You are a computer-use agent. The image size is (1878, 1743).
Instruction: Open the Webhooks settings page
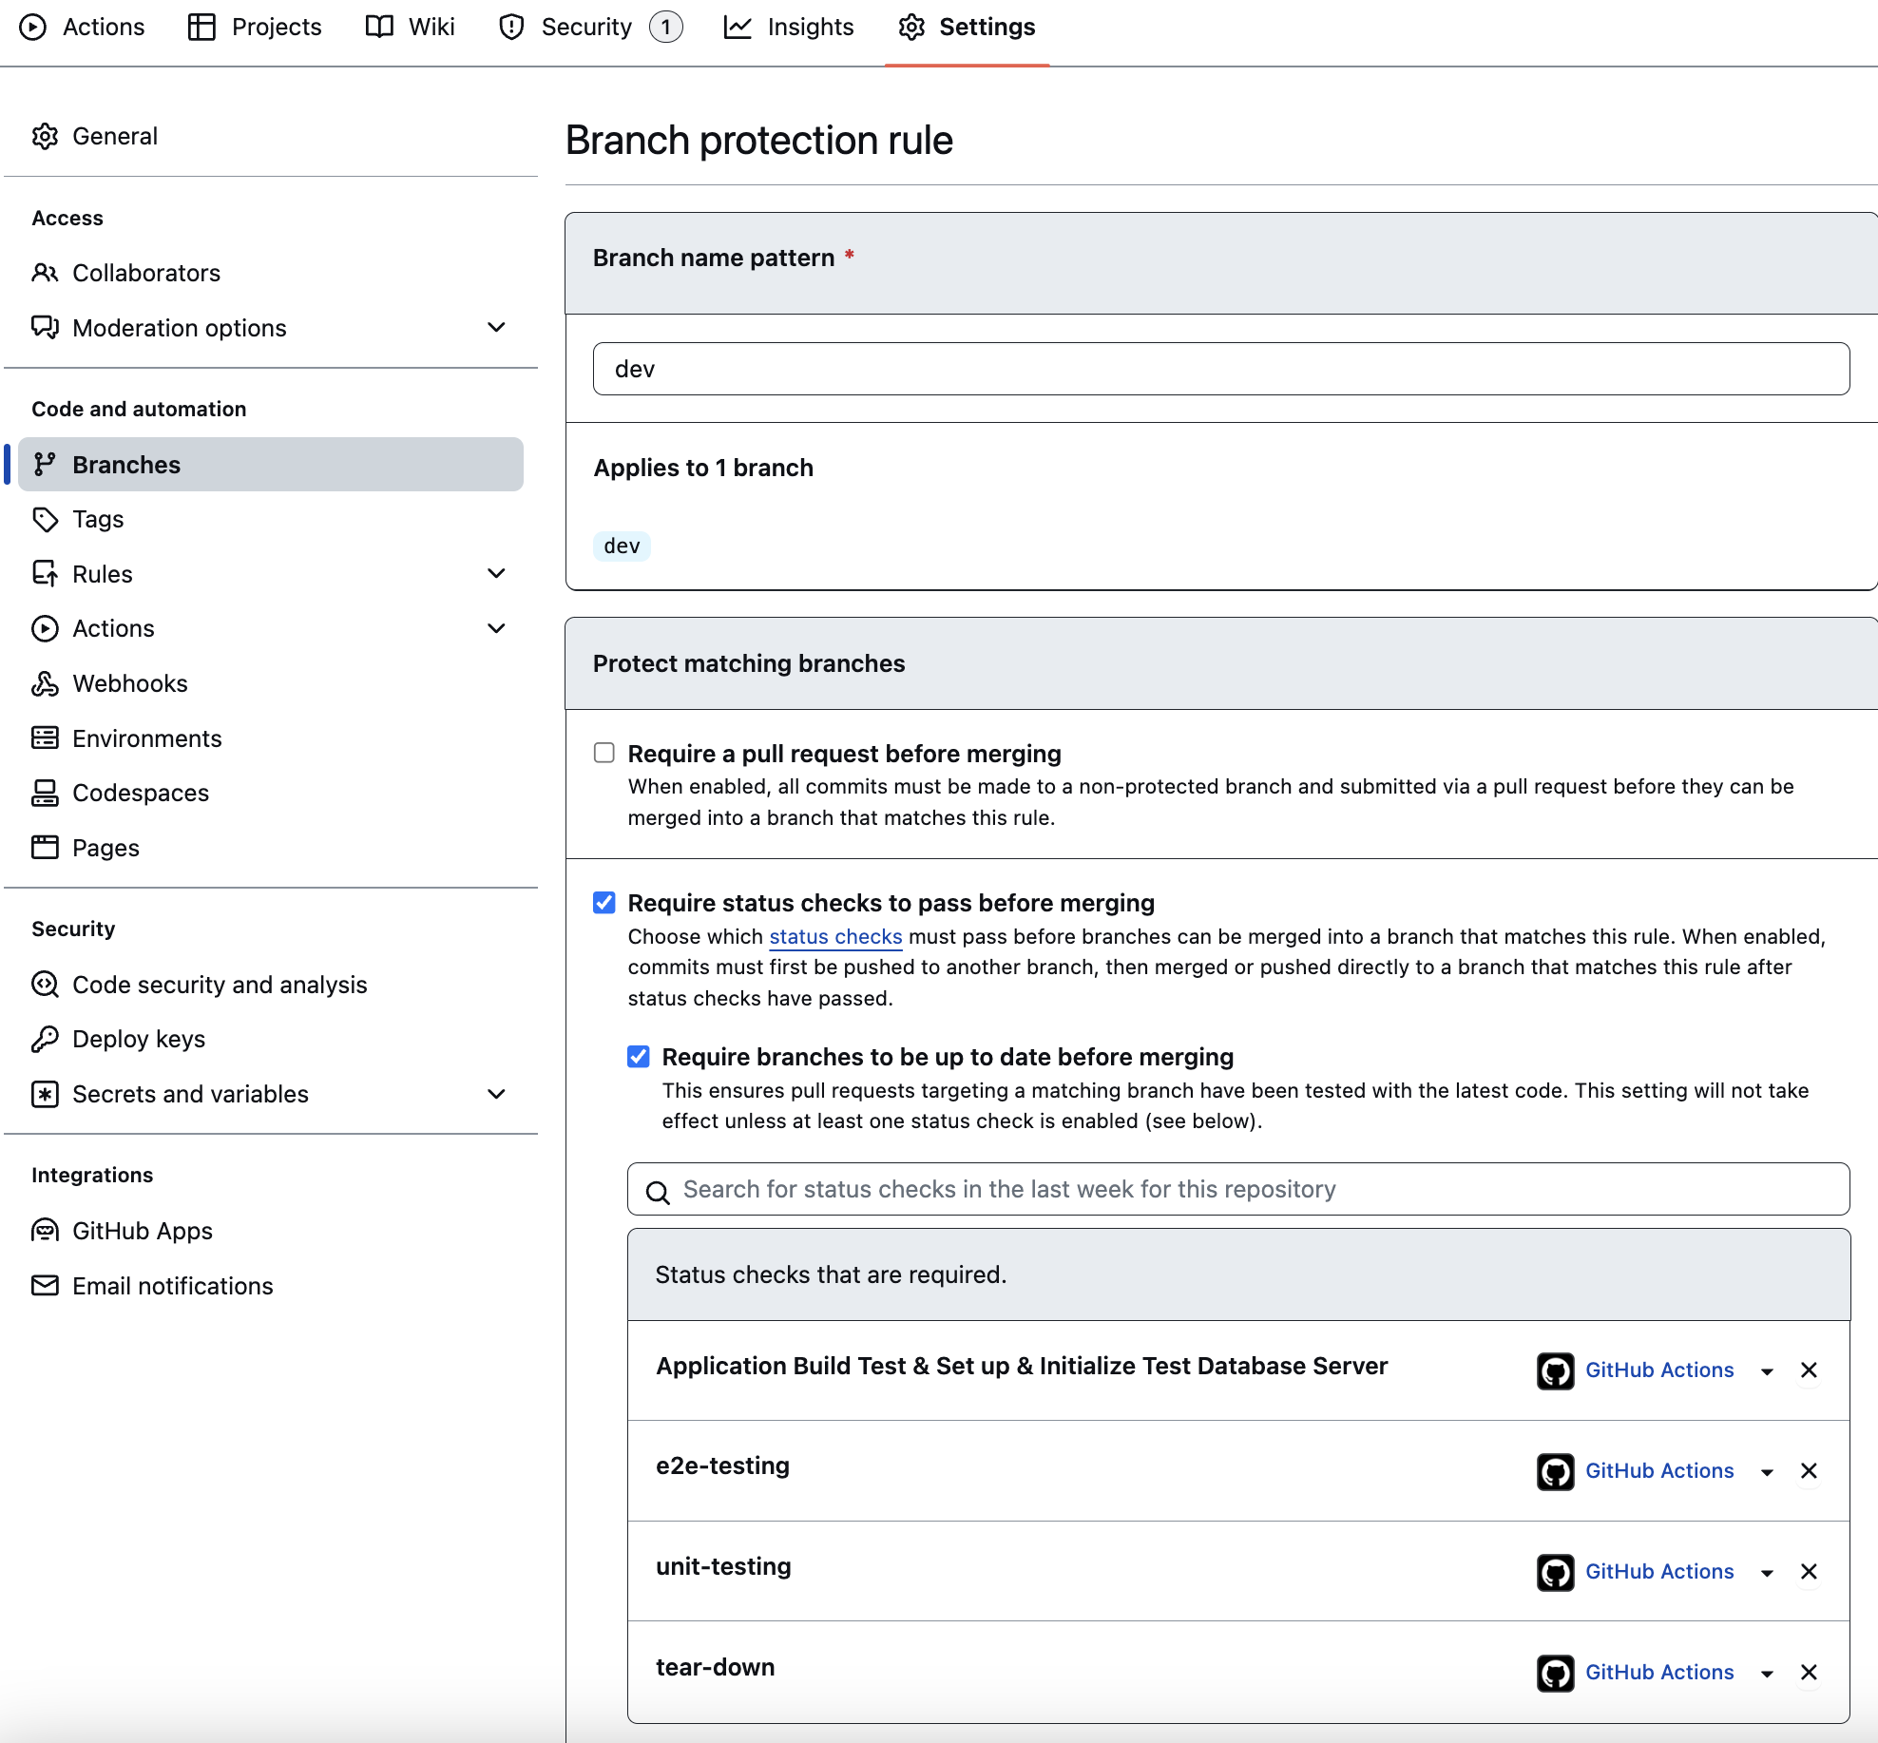click(130, 683)
